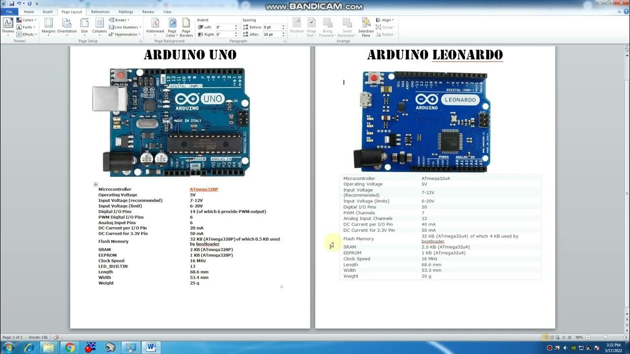This screenshot has height=354, width=630.
Task: Open the Themes gallery
Action: [8, 26]
